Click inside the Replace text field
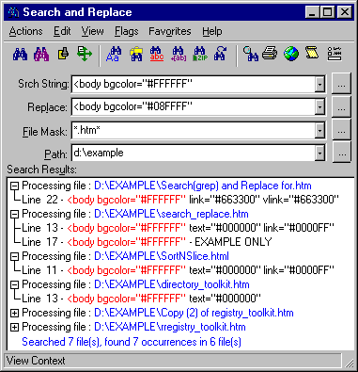This screenshot has width=358, height=372. 194,107
